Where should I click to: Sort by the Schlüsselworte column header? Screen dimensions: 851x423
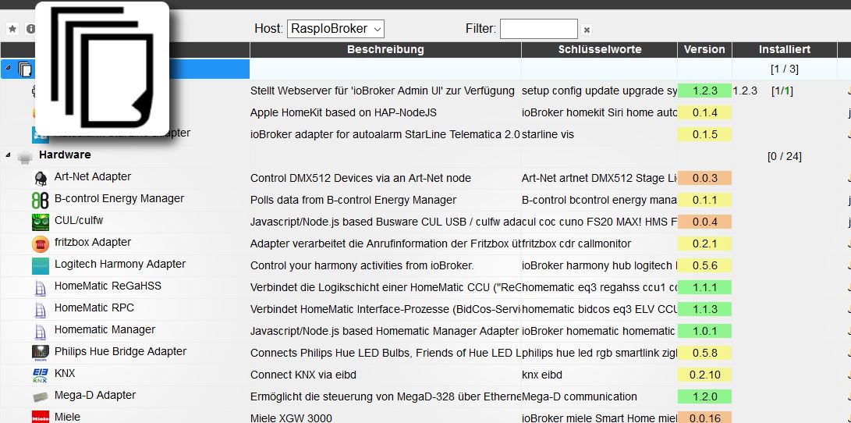[x=599, y=49]
